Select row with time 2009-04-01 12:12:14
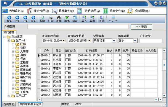The image size is (168, 107). coord(97,77)
